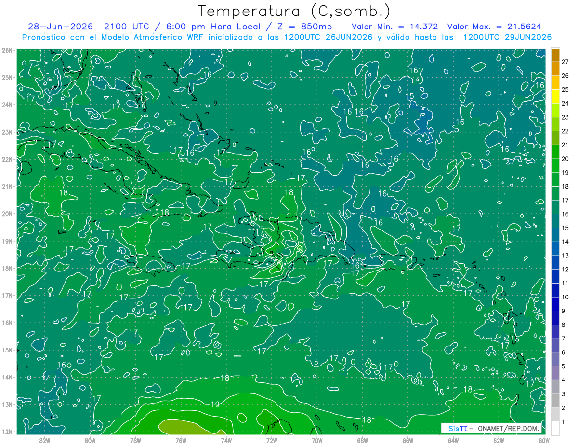
Task: Pick the gray swatch between 2 and 3
Action: tap(555, 401)
